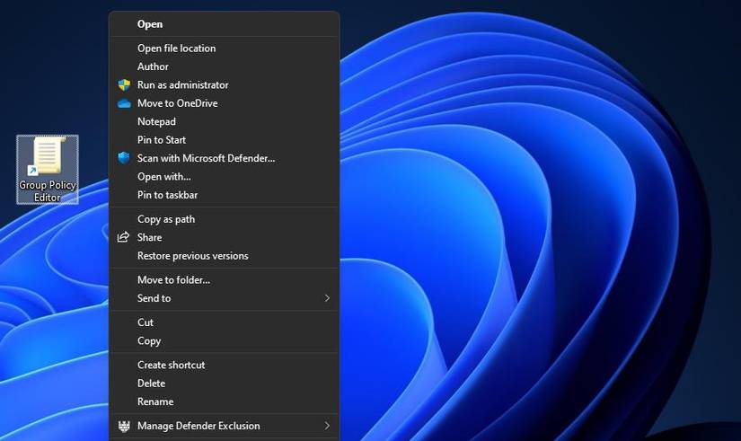Choose Copy as path
Viewport: 741px width, 441px height.
166,219
